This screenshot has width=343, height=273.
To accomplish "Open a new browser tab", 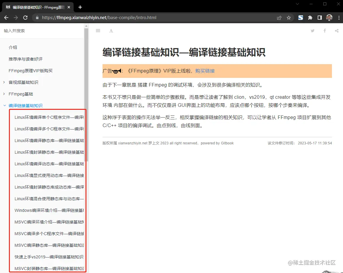I will pyautogui.click(x=80, y=7).
